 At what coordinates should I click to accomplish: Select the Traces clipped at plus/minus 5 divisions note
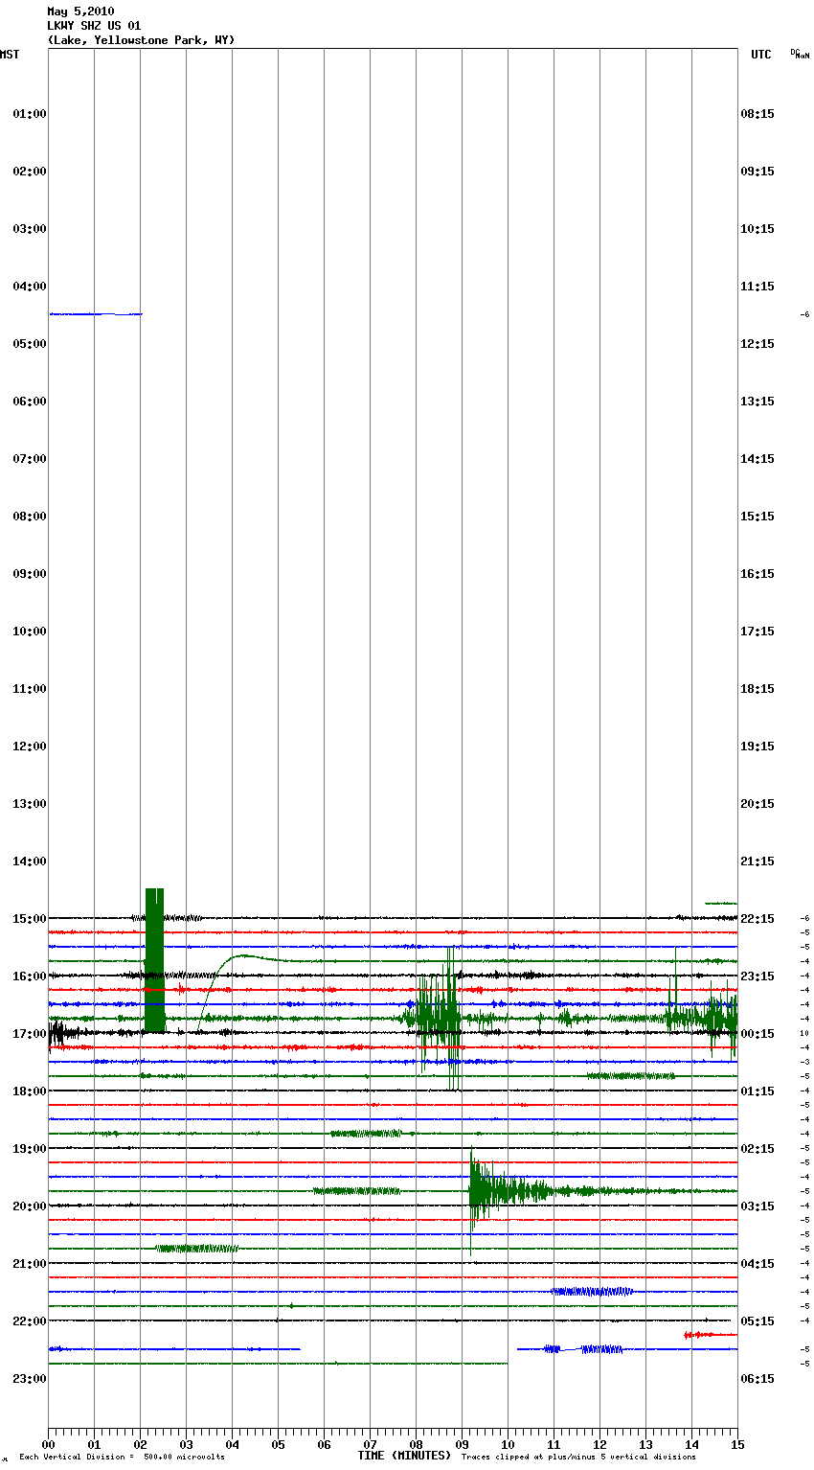[578, 1458]
